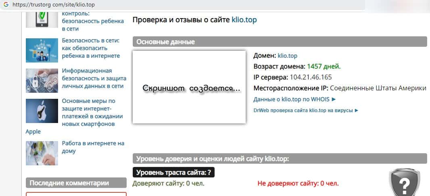Open 'Основные меры по защите интернет-платежей' link
The width and height of the screenshot is (430, 196).
92,113
